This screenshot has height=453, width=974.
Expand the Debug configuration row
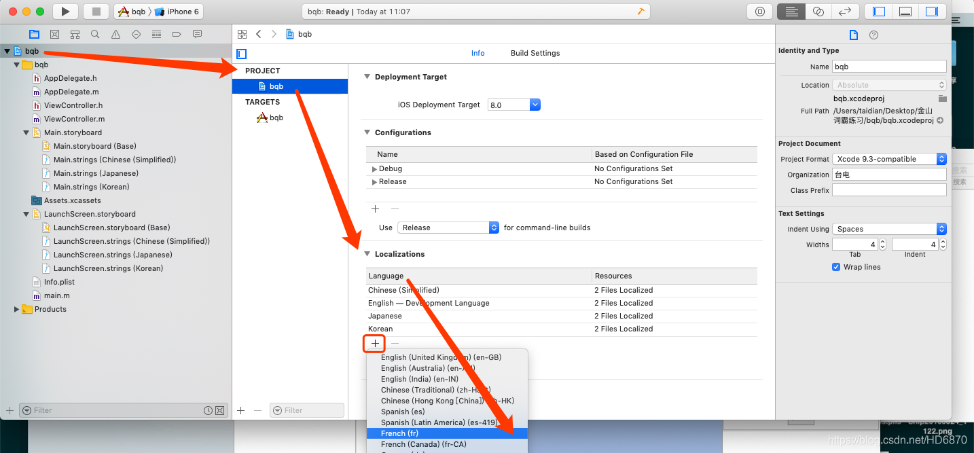pos(374,168)
